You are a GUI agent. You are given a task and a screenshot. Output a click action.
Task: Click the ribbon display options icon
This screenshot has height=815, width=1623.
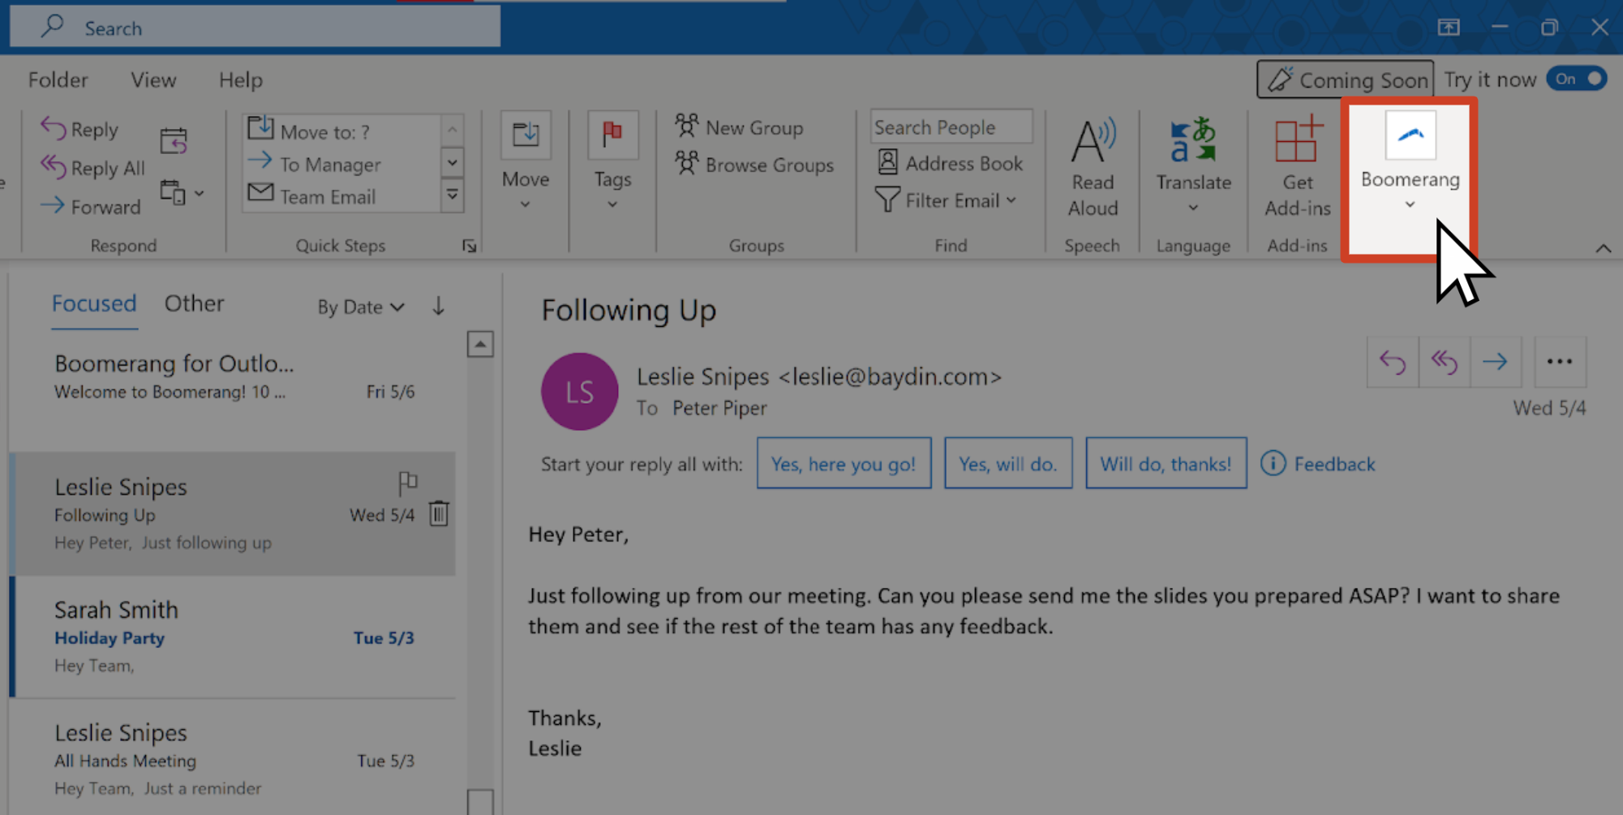tap(1449, 28)
